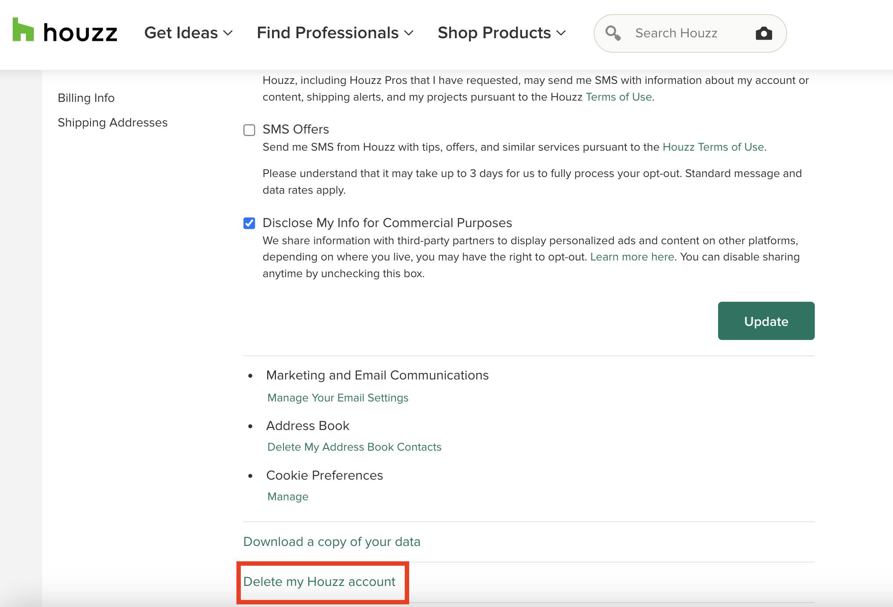893x607 pixels.
Task: Click the Marketing and Email Communications heading
Action: tap(378, 376)
